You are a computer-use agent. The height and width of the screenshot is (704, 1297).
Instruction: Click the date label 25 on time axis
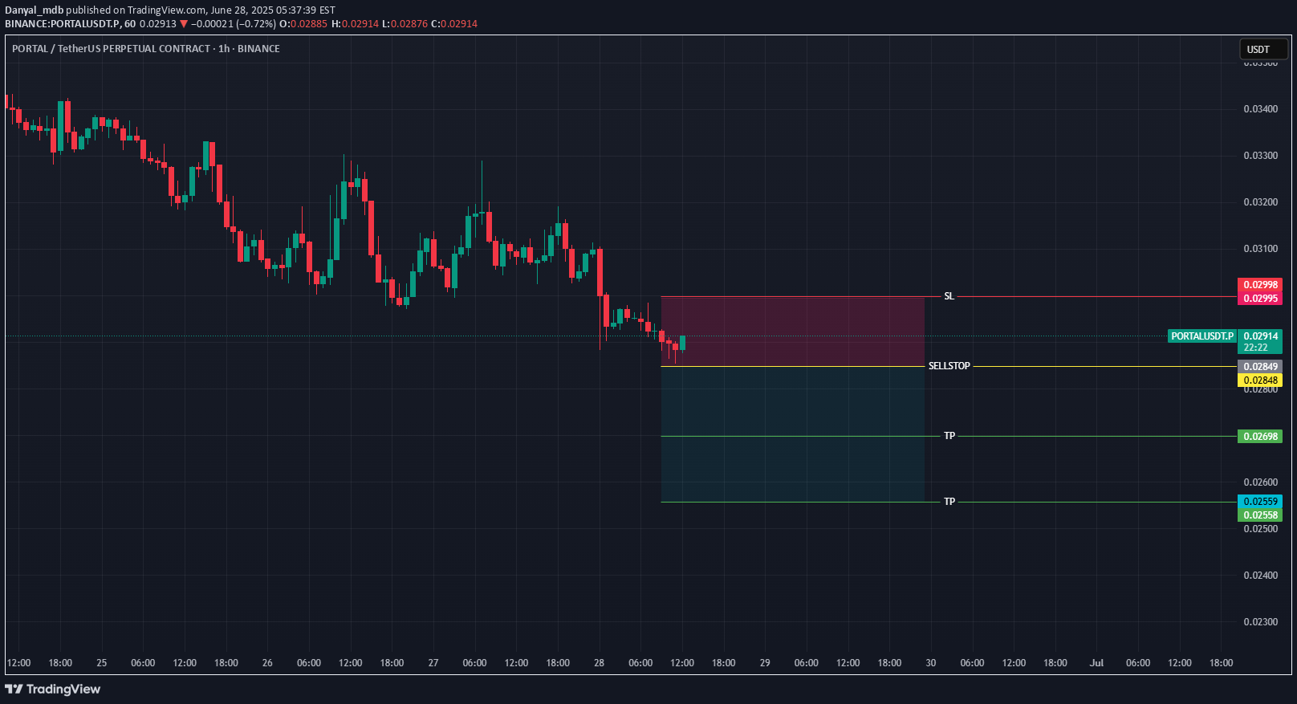point(101,663)
